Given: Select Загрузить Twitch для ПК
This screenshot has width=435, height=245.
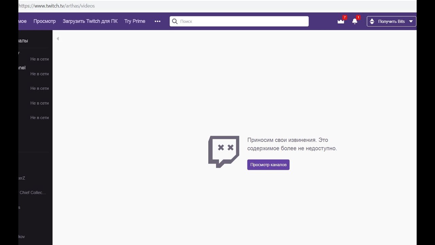Looking at the screenshot, I should tap(90, 21).
